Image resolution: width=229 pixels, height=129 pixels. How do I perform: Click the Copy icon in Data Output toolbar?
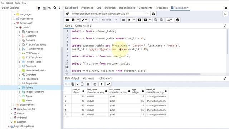73,84
